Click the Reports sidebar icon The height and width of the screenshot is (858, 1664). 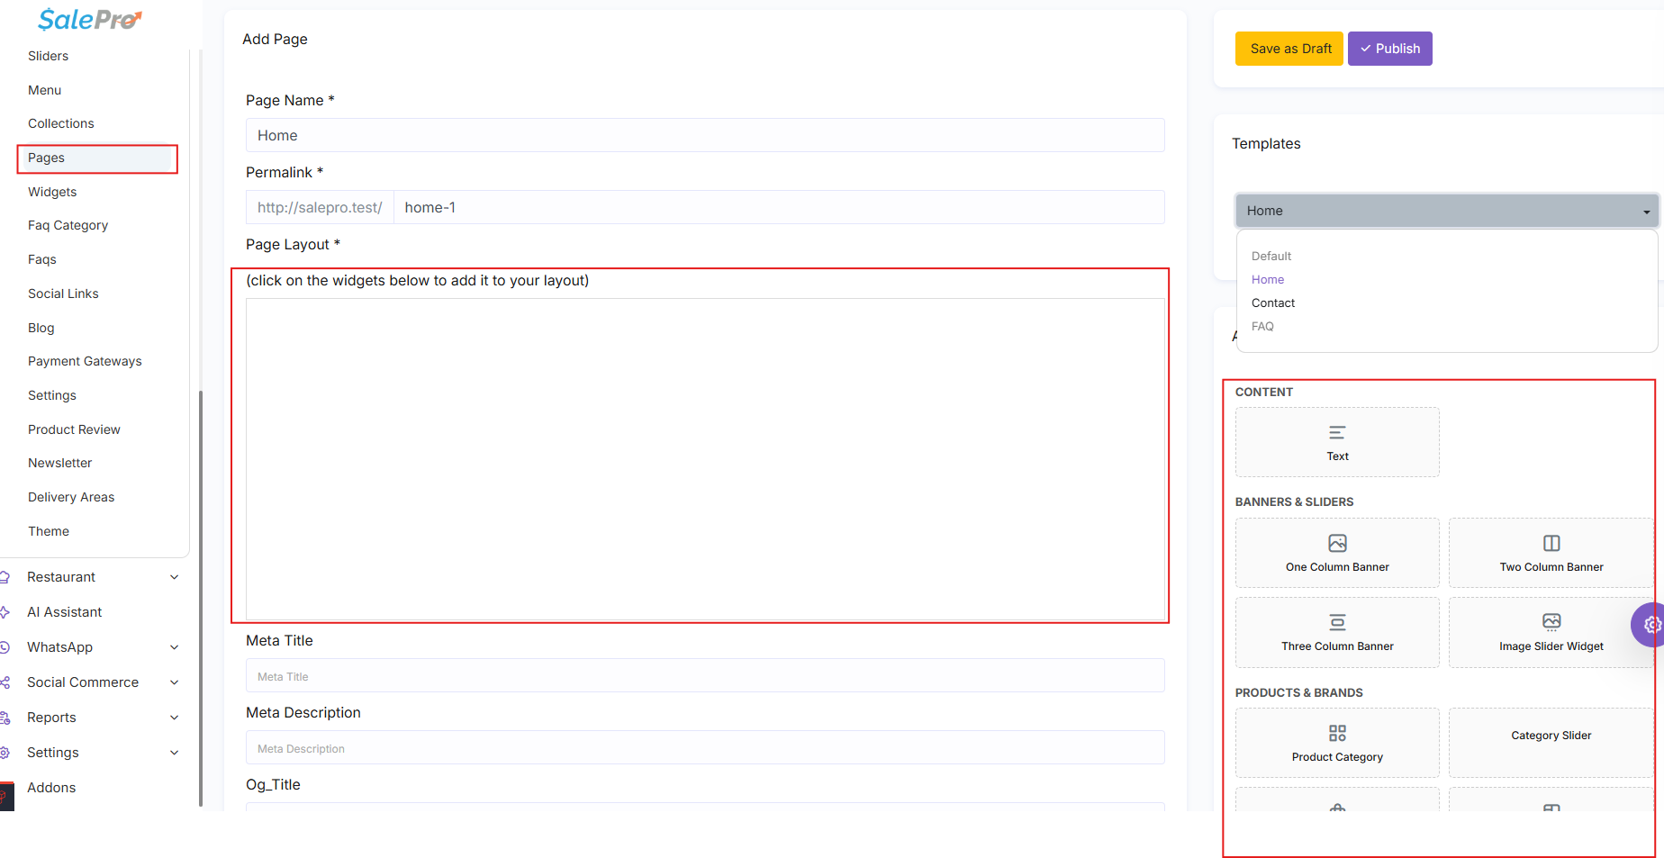[x=5, y=718]
